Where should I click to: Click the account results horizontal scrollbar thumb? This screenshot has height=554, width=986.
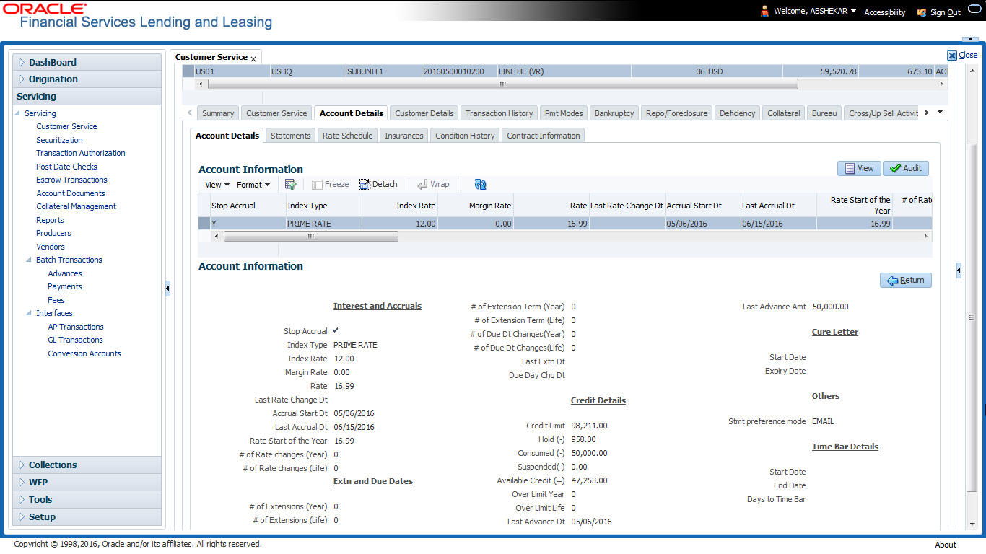[502, 84]
